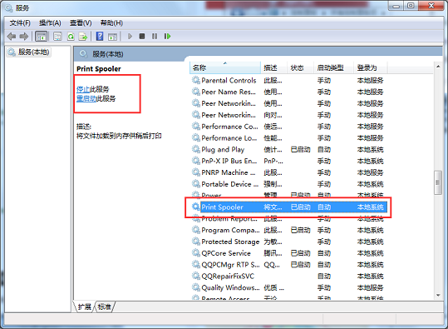Open the 操作(A) menu
Viewport: 448px width, 329px height.
[50, 23]
